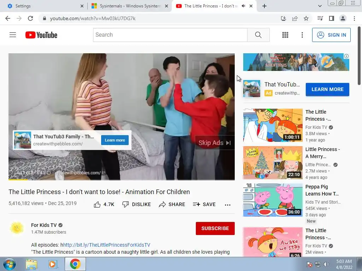This screenshot has width=362, height=271.
Task: Like the video with thumbs up
Action: pos(104,204)
